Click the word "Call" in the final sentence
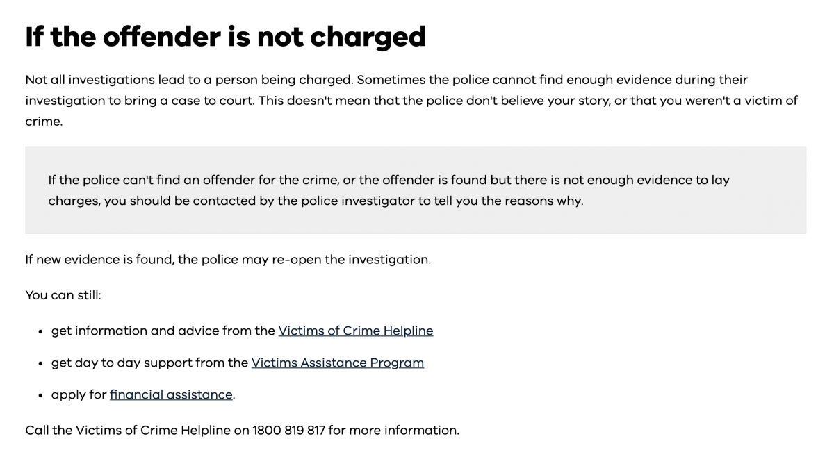Screen dimensions: 834x450 (37, 430)
